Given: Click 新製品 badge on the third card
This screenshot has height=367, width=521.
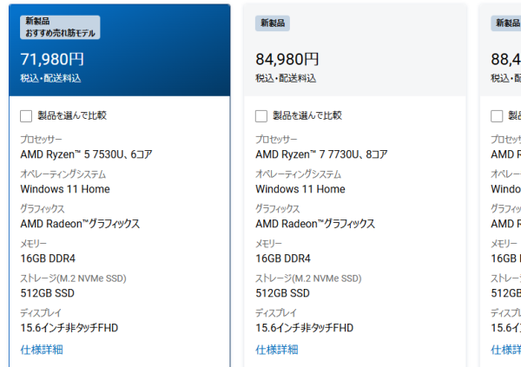Looking at the screenshot, I should pos(506,23).
